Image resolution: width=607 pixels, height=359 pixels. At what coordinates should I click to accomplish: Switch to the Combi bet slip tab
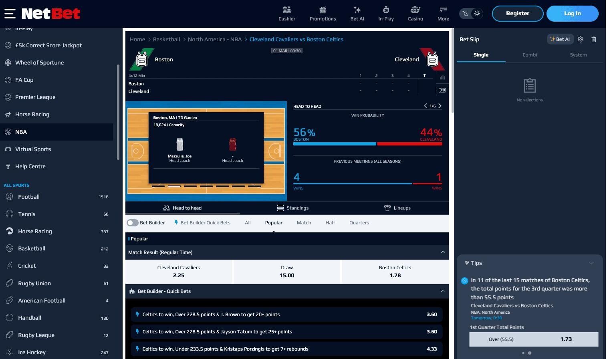529,55
